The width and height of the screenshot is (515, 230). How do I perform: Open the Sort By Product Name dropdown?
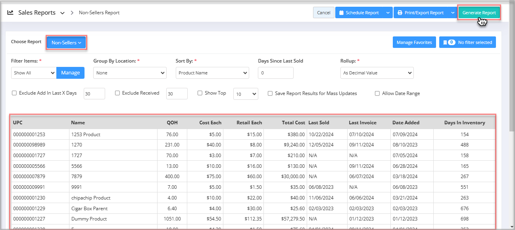coord(212,73)
